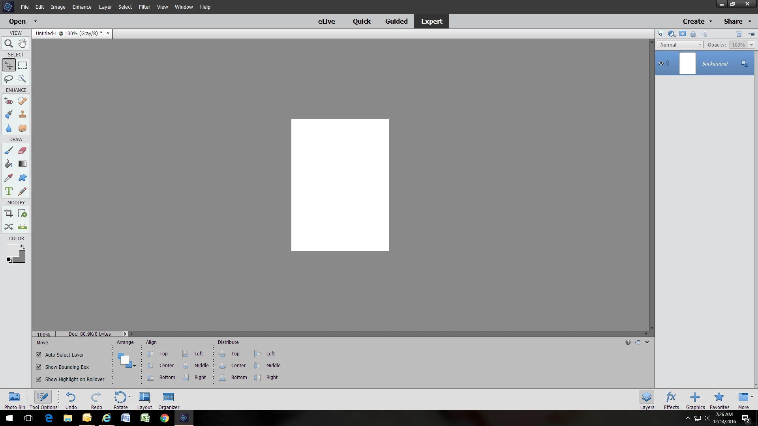Image resolution: width=758 pixels, height=426 pixels.
Task: Select the Gradient tool
Action: pyautogui.click(x=23, y=164)
